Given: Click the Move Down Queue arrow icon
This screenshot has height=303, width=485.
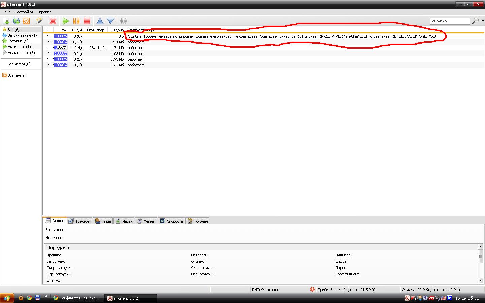Looking at the screenshot, I should tap(110, 21).
